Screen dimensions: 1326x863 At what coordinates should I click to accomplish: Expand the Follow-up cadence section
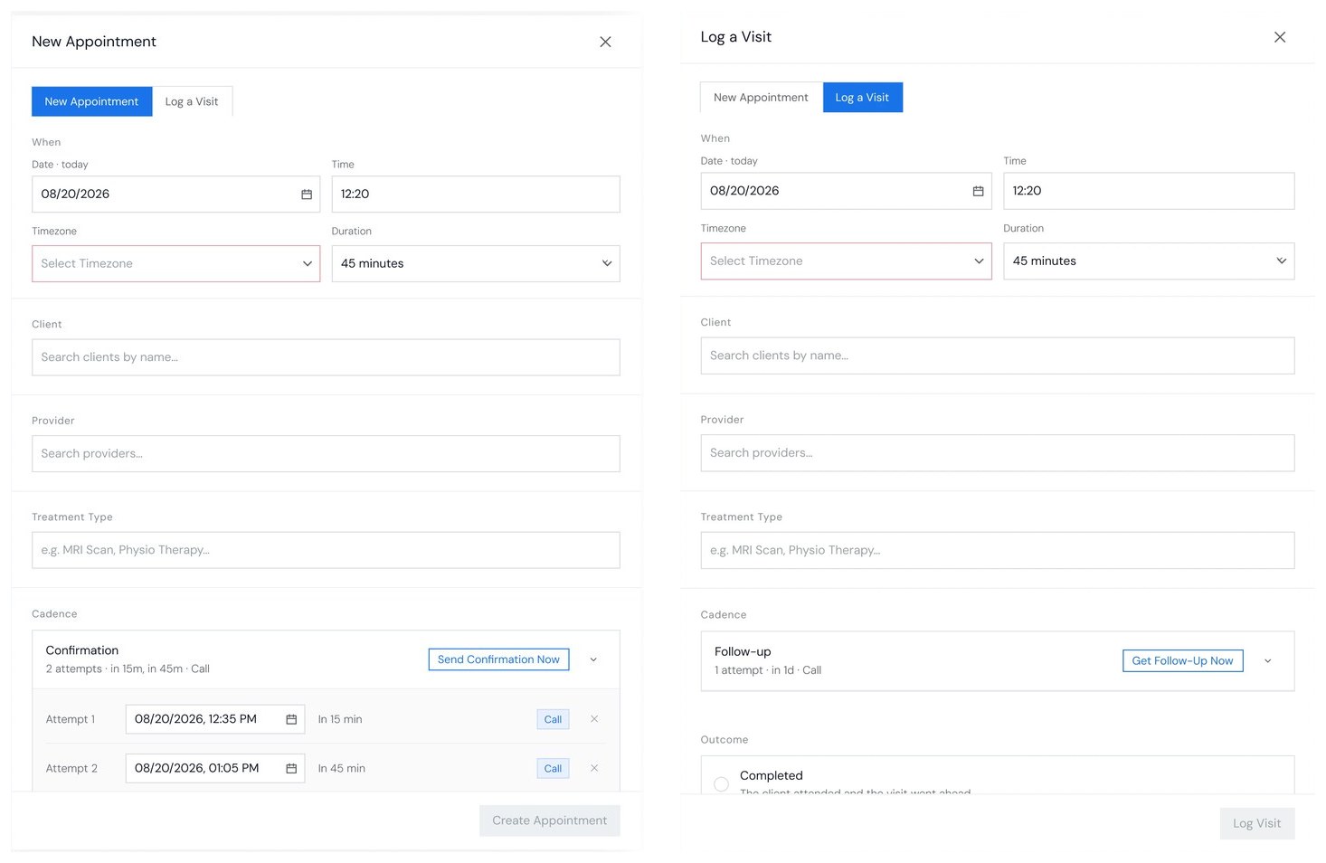point(1267,661)
